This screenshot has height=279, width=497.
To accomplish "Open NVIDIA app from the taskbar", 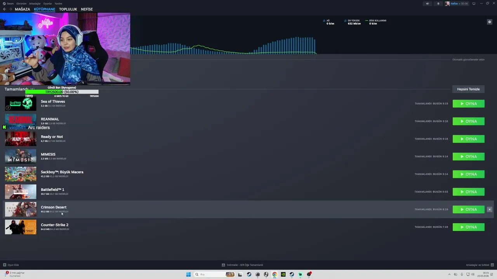I will coord(283,274).
